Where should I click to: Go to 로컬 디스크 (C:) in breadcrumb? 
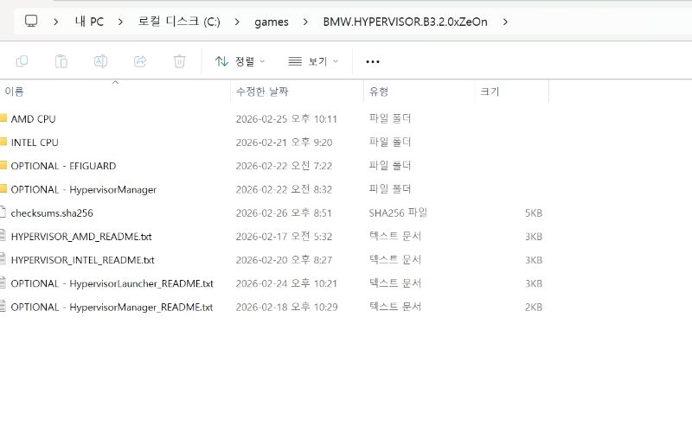(x=179, y=22)
